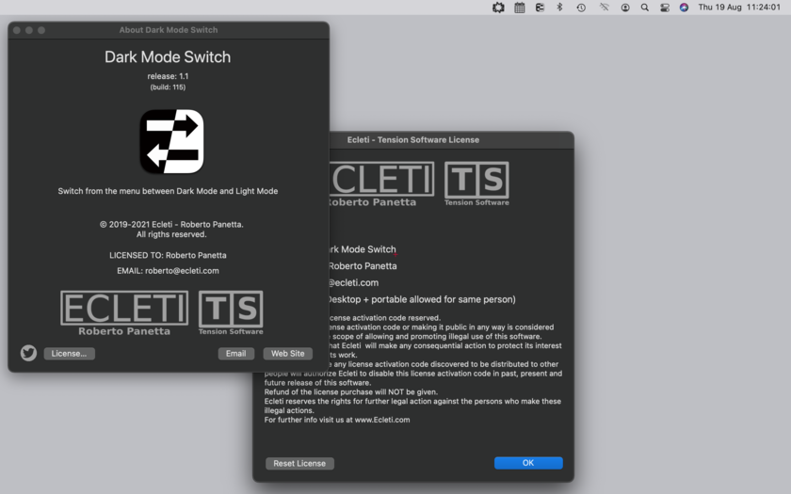Screen dimensions: 791x494
Task: Open the gear-shaped menu bar icon
Action: (498, 8)
